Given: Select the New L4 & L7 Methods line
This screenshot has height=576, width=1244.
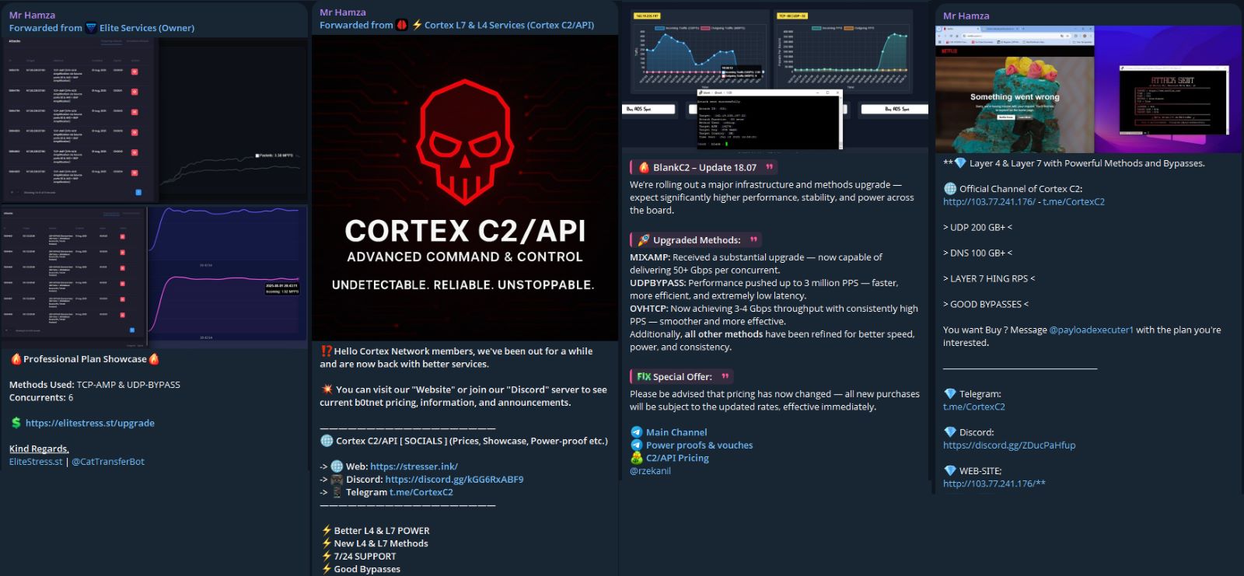Looking at the screenshot, I should pos(381,543).
